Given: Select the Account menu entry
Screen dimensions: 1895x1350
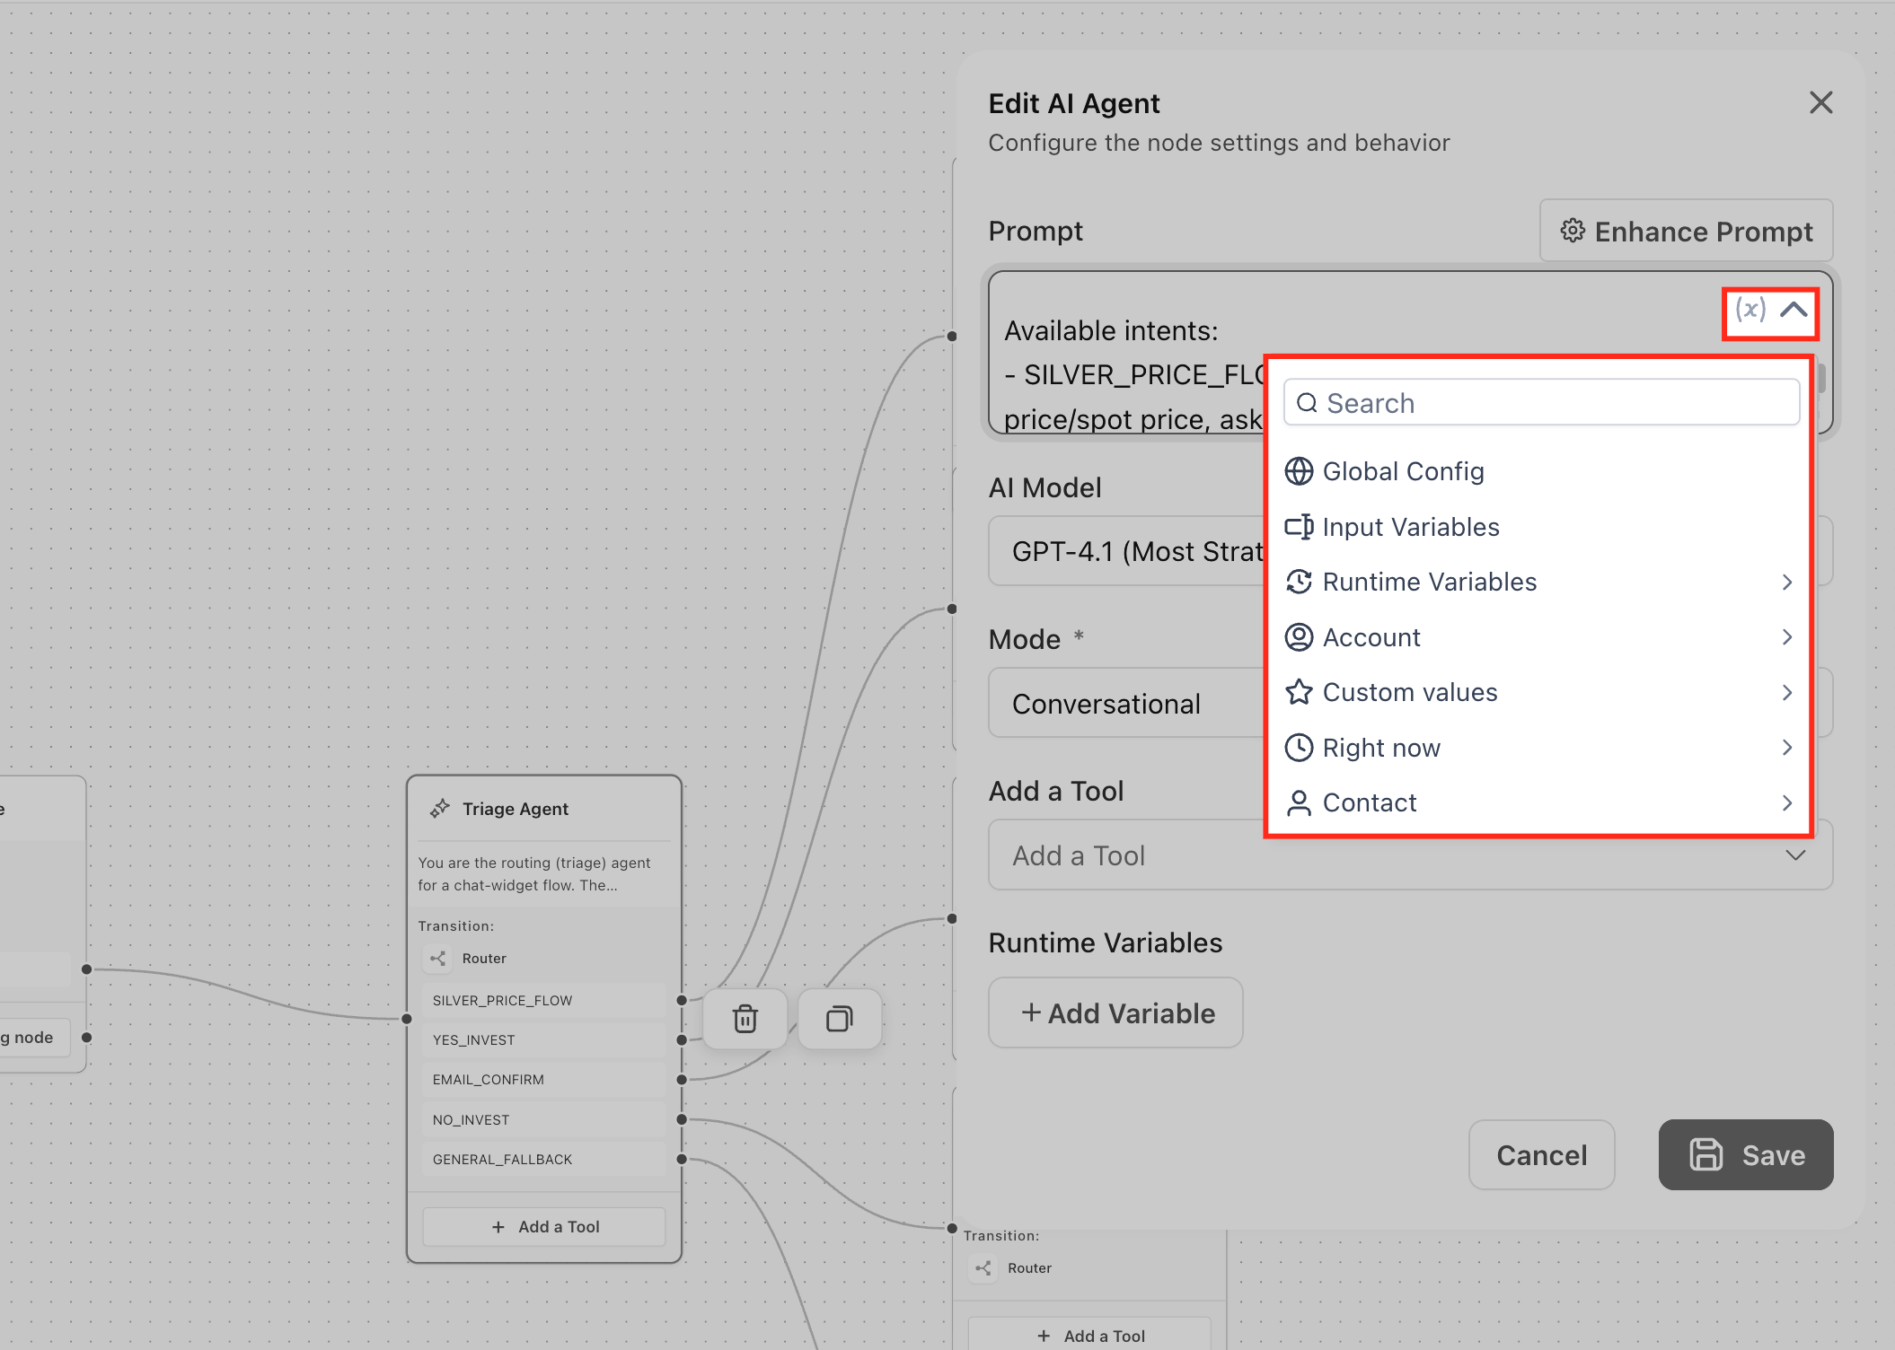Looking at the screenshot, I should coord(1371,637).
